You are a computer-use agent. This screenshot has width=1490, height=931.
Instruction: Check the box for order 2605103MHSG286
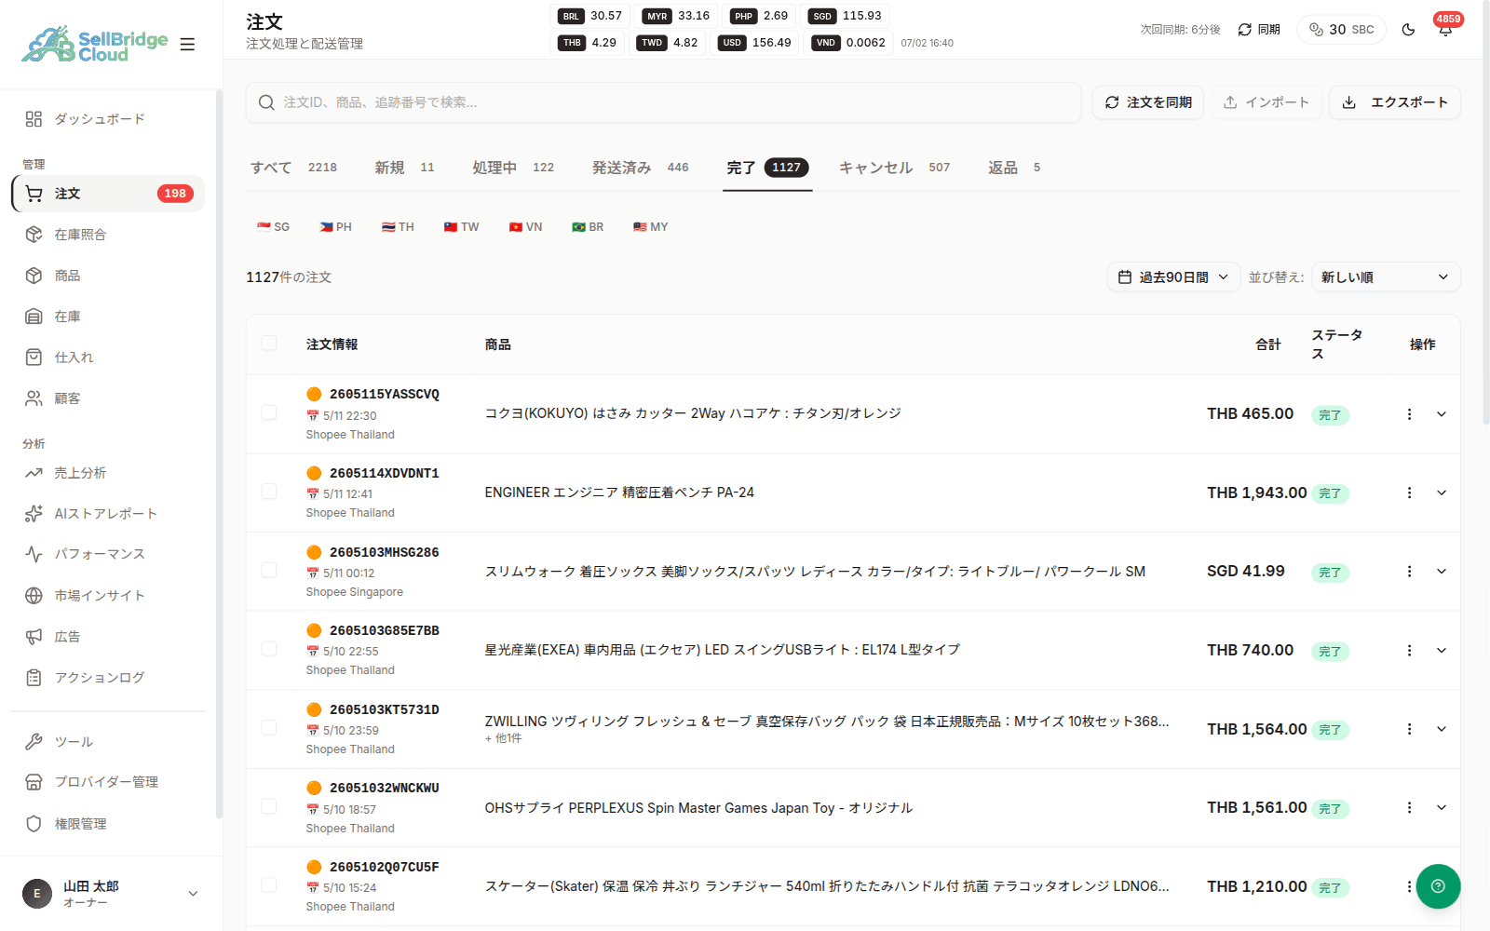pyautogui.click(x=269, y=570)
